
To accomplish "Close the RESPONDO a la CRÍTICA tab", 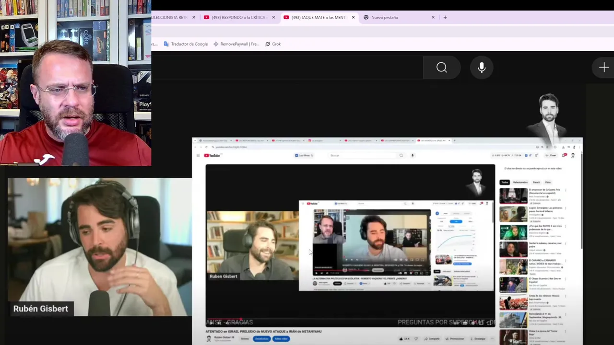I will tap(273, 17).
